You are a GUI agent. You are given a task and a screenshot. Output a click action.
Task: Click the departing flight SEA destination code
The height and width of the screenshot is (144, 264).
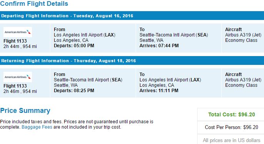pos(202,35)
